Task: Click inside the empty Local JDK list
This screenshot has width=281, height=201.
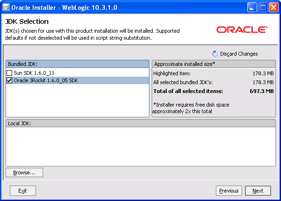Action: coord(140,147)
